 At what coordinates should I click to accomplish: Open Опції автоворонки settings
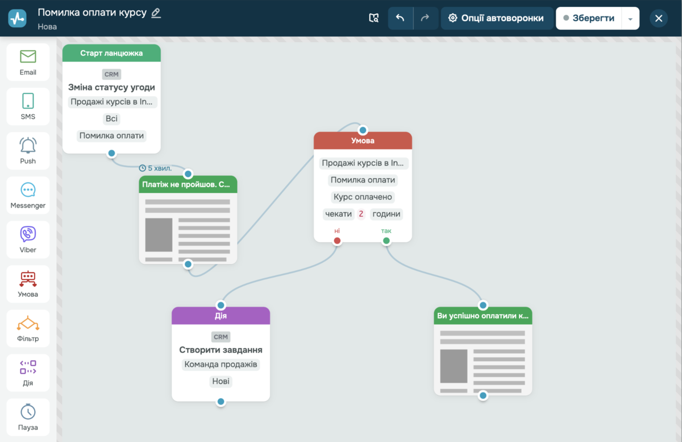click(x=497, y=18)
